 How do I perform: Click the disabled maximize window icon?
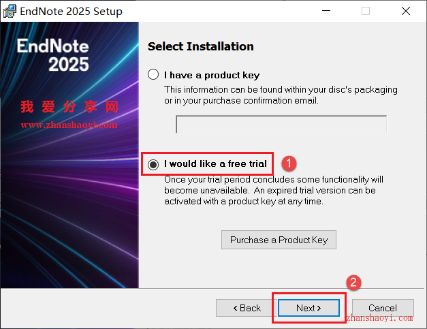click(366, 11)
